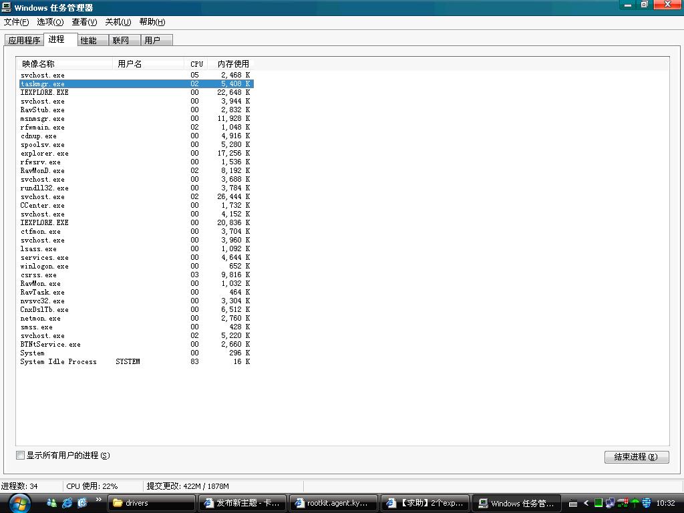The width and height of the screenshot is (684, 513).
Task: Click the green CPU usage tray icon
Action: click(598, 503)
